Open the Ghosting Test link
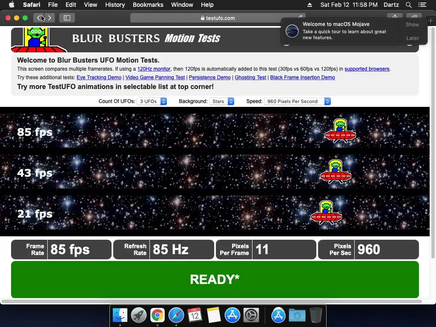 pyautogui.click(x=250, y=77)
